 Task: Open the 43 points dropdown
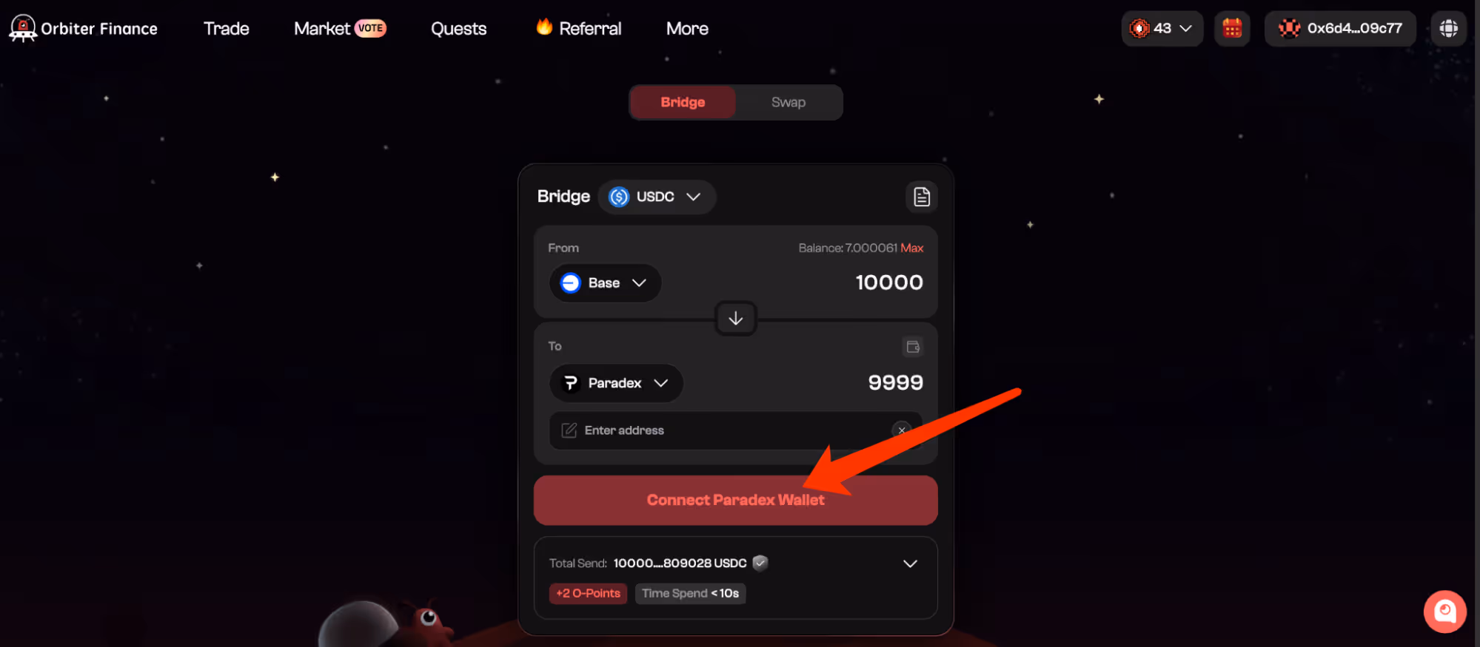pyautogui.click(x=1162, y=28)
